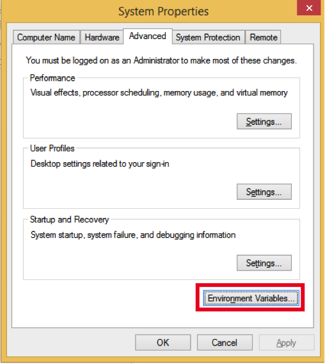Switch to the Computer Name tab
Image resolution: width=325 pixels, height=364 pixels.
point(46,37)
